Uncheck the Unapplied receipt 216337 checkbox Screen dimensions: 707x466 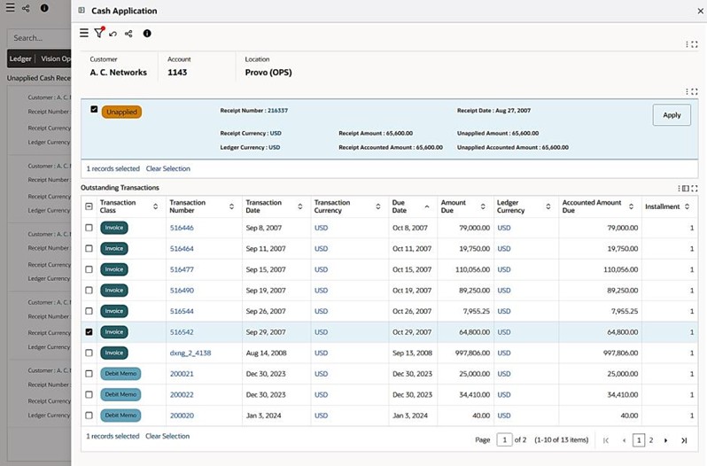pos(94,109)
